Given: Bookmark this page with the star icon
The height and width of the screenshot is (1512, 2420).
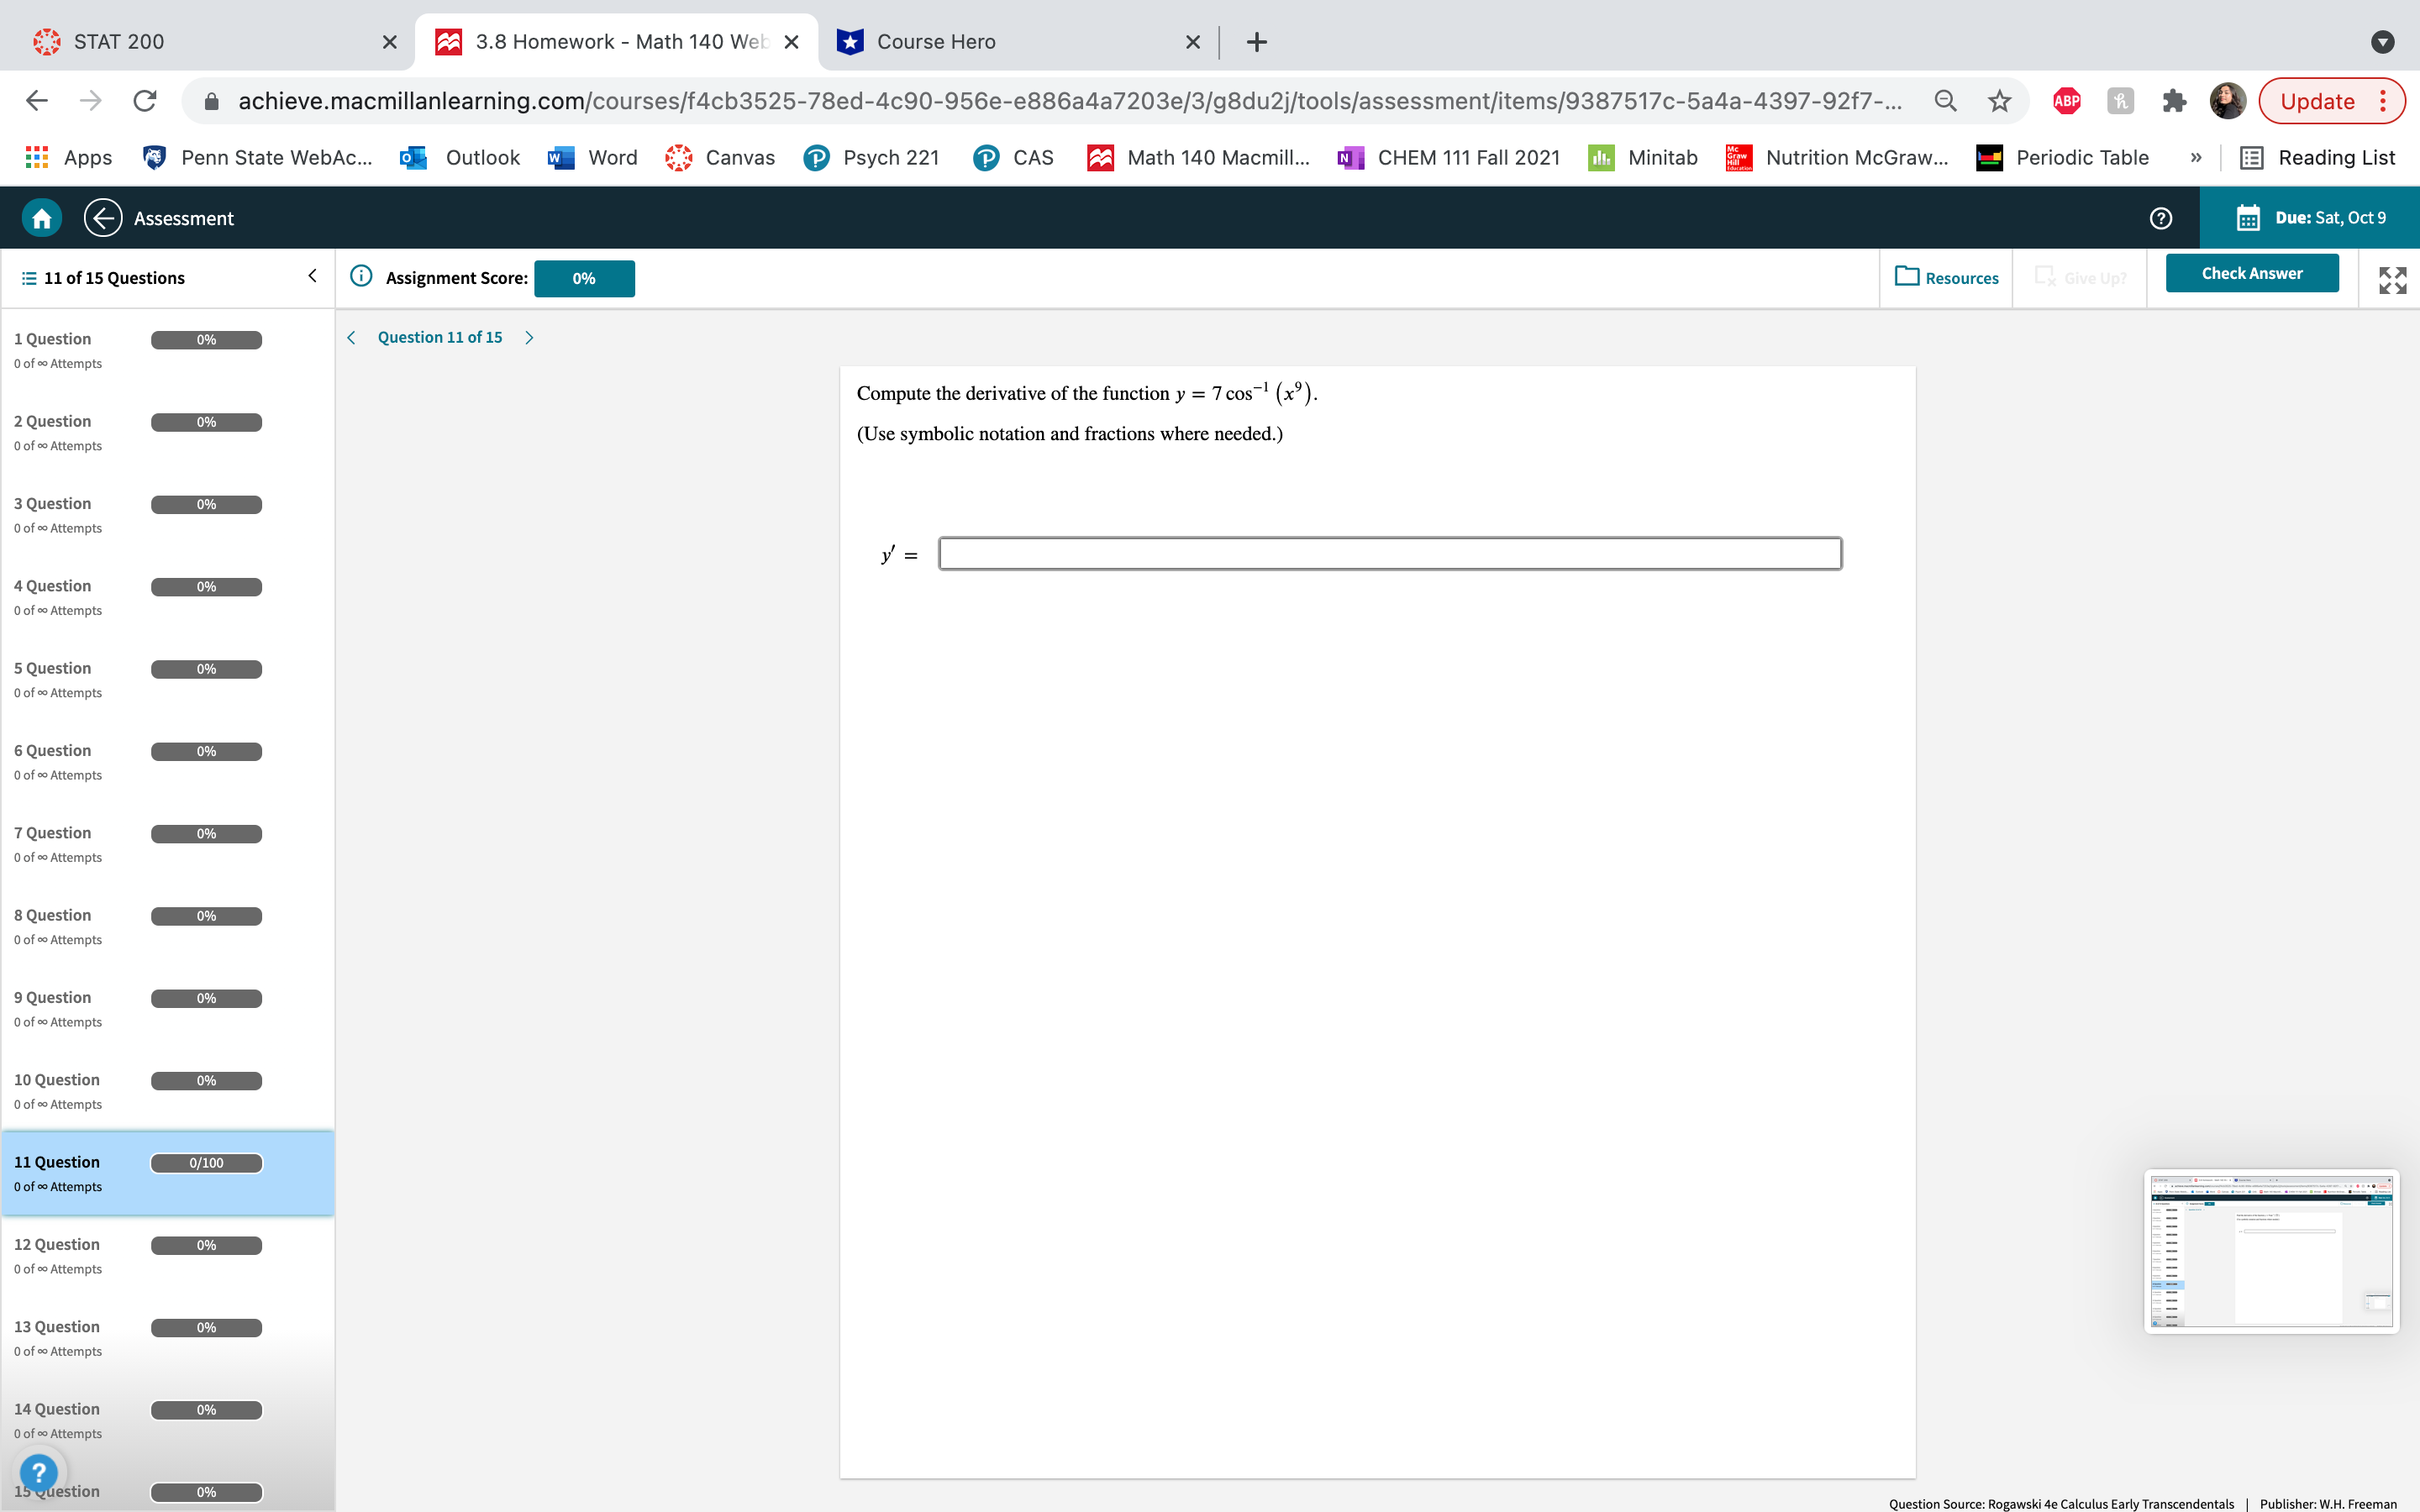Looking at the screenshot, I should pyautogui.click(x=1997, y=100).
